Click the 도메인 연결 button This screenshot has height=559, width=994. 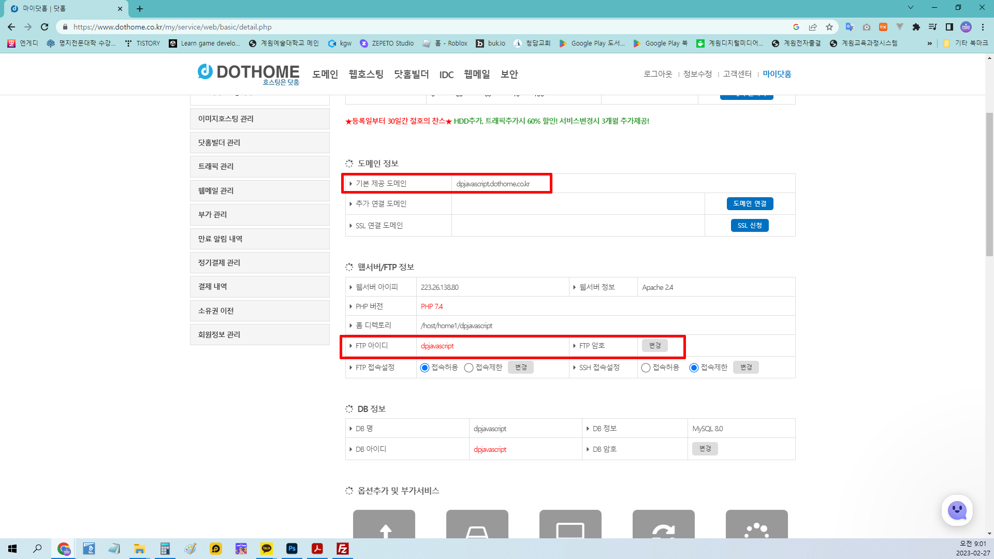pos(750,203)
